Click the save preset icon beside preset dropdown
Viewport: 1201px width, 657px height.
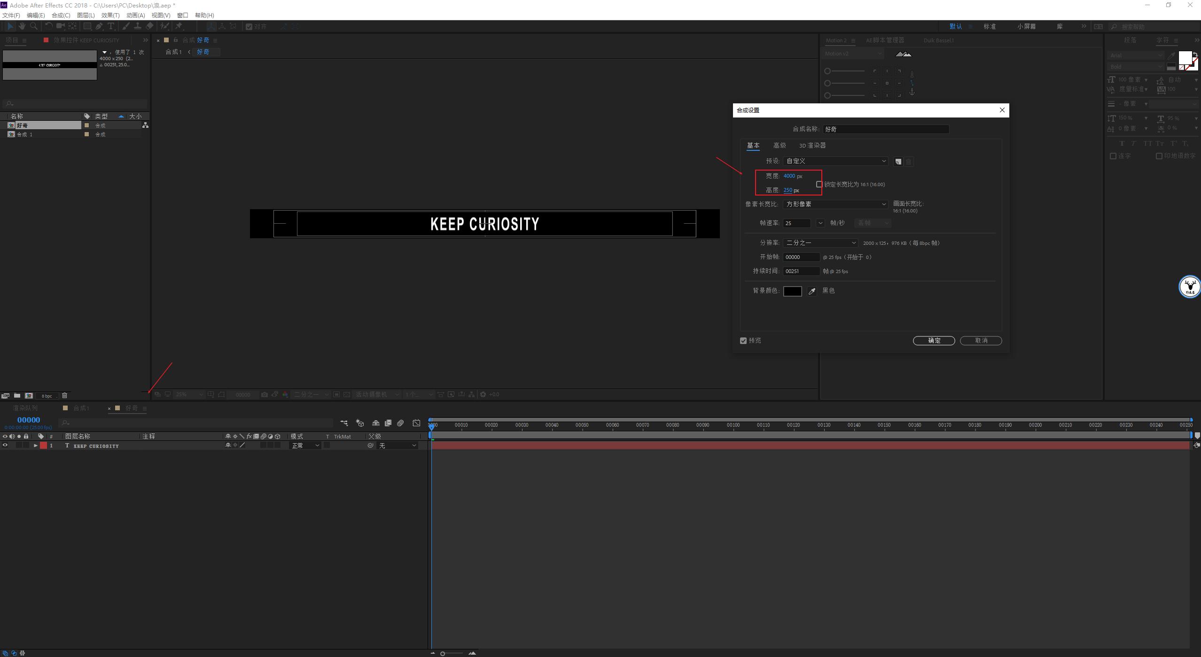[898, 162]
